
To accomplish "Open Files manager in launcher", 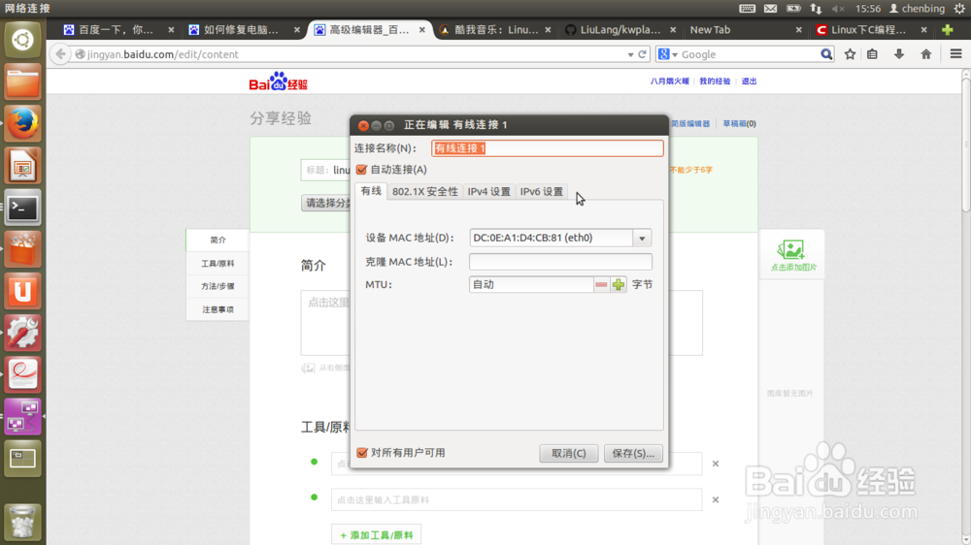I will pyautogui.click(x=23, y=81).
